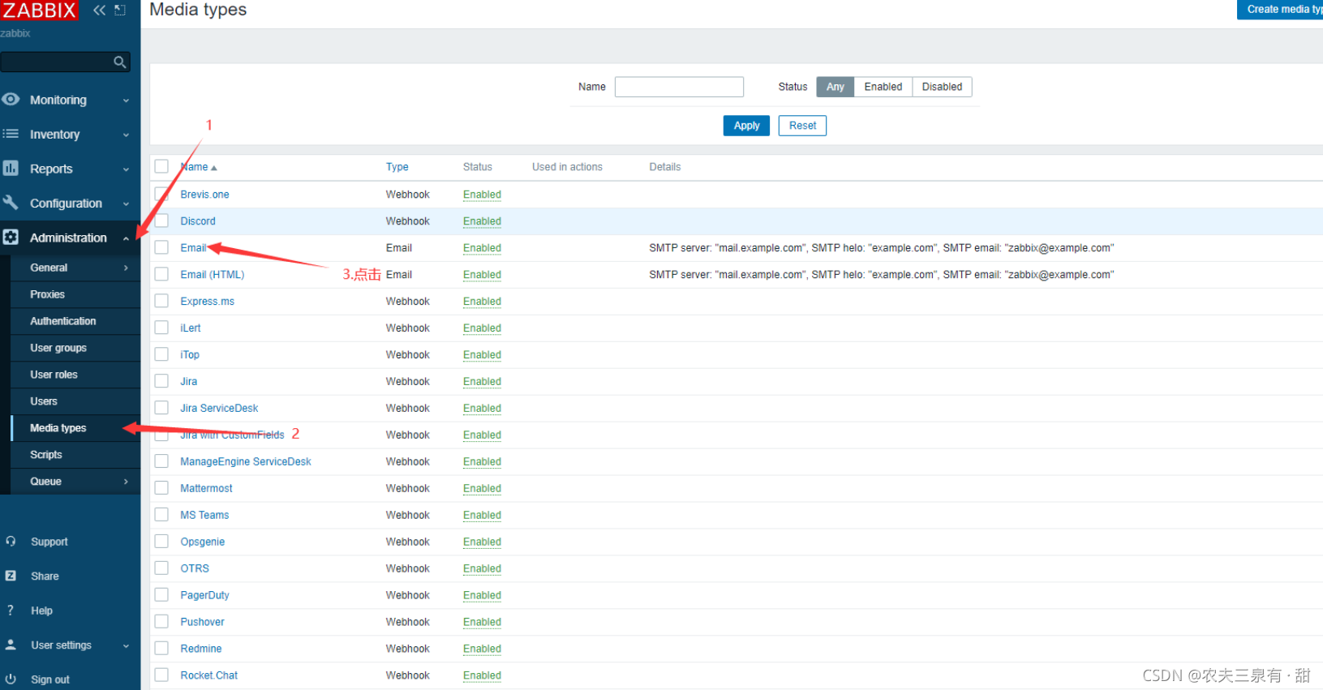This screenshot has width=1323, height=690.
Task: Toggle Enabled status of Discord row
Action: [482, 221]
